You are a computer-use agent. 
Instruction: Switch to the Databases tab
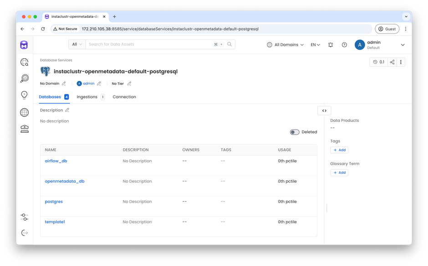54,97
